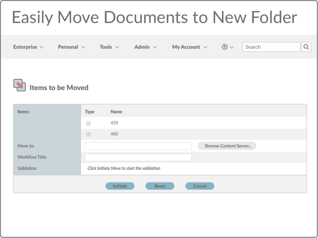
Task: Focus the Workflow Title input field
Action: coord(138,157)
